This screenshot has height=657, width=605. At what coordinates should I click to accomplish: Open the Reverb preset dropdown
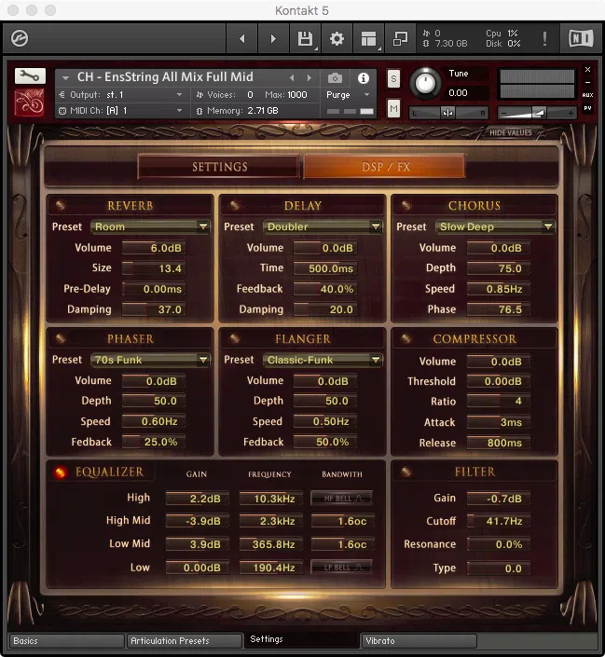pos(150,226)
